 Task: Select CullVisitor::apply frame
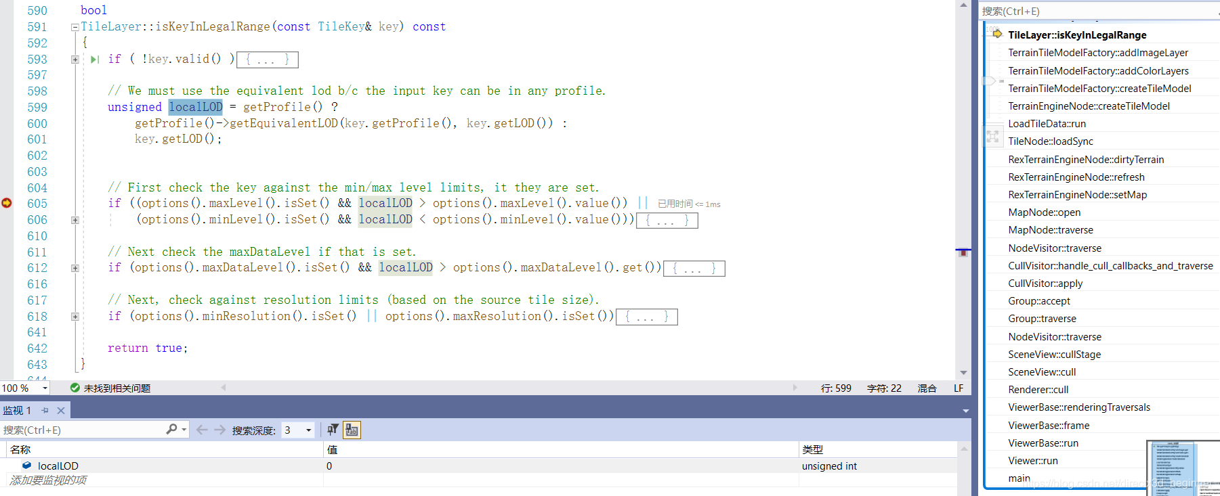pos(1045,283)
